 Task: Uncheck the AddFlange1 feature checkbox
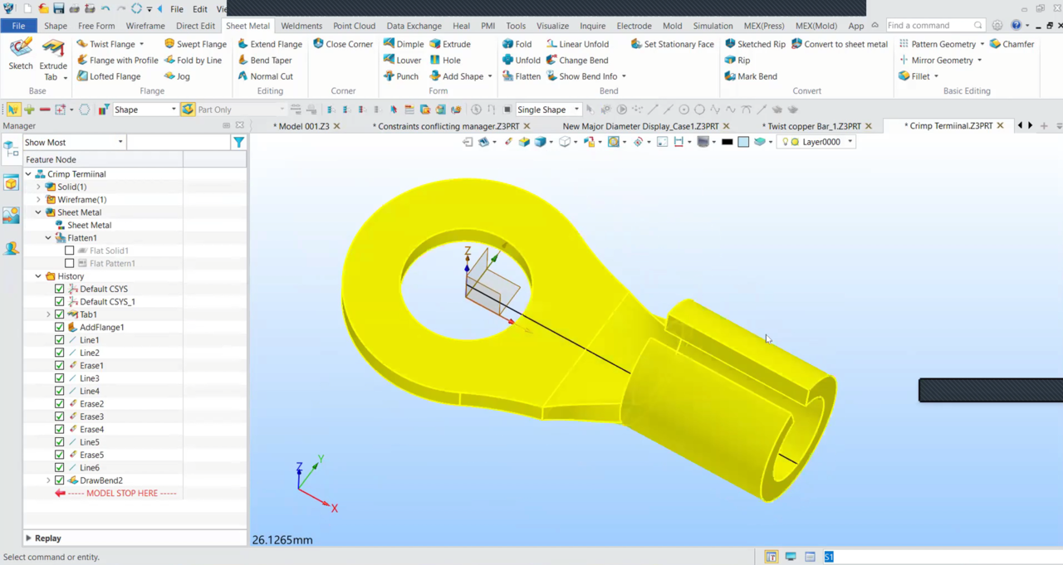[x=59, y=328]
